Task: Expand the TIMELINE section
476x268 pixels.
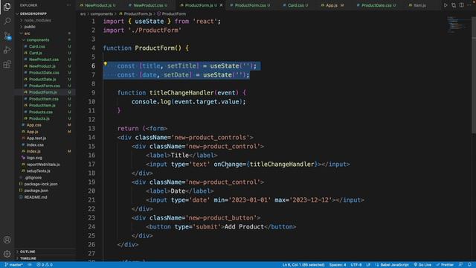Action: pyautogui.click(x=28, y=258)
